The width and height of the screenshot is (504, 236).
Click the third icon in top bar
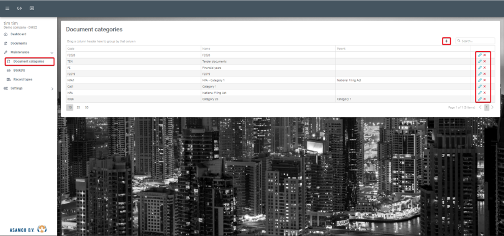coord(32,8)
